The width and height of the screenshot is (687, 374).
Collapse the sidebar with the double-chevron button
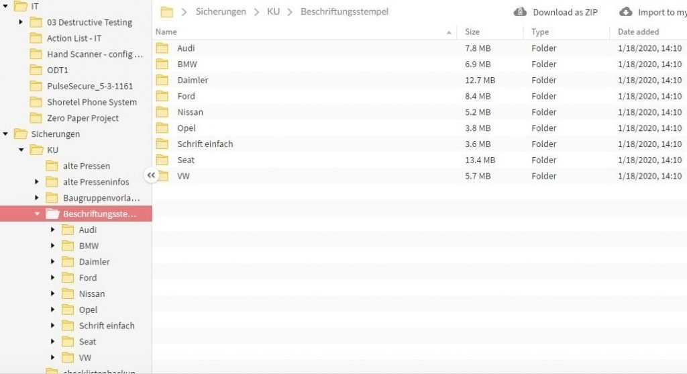(x=151, y=175)
